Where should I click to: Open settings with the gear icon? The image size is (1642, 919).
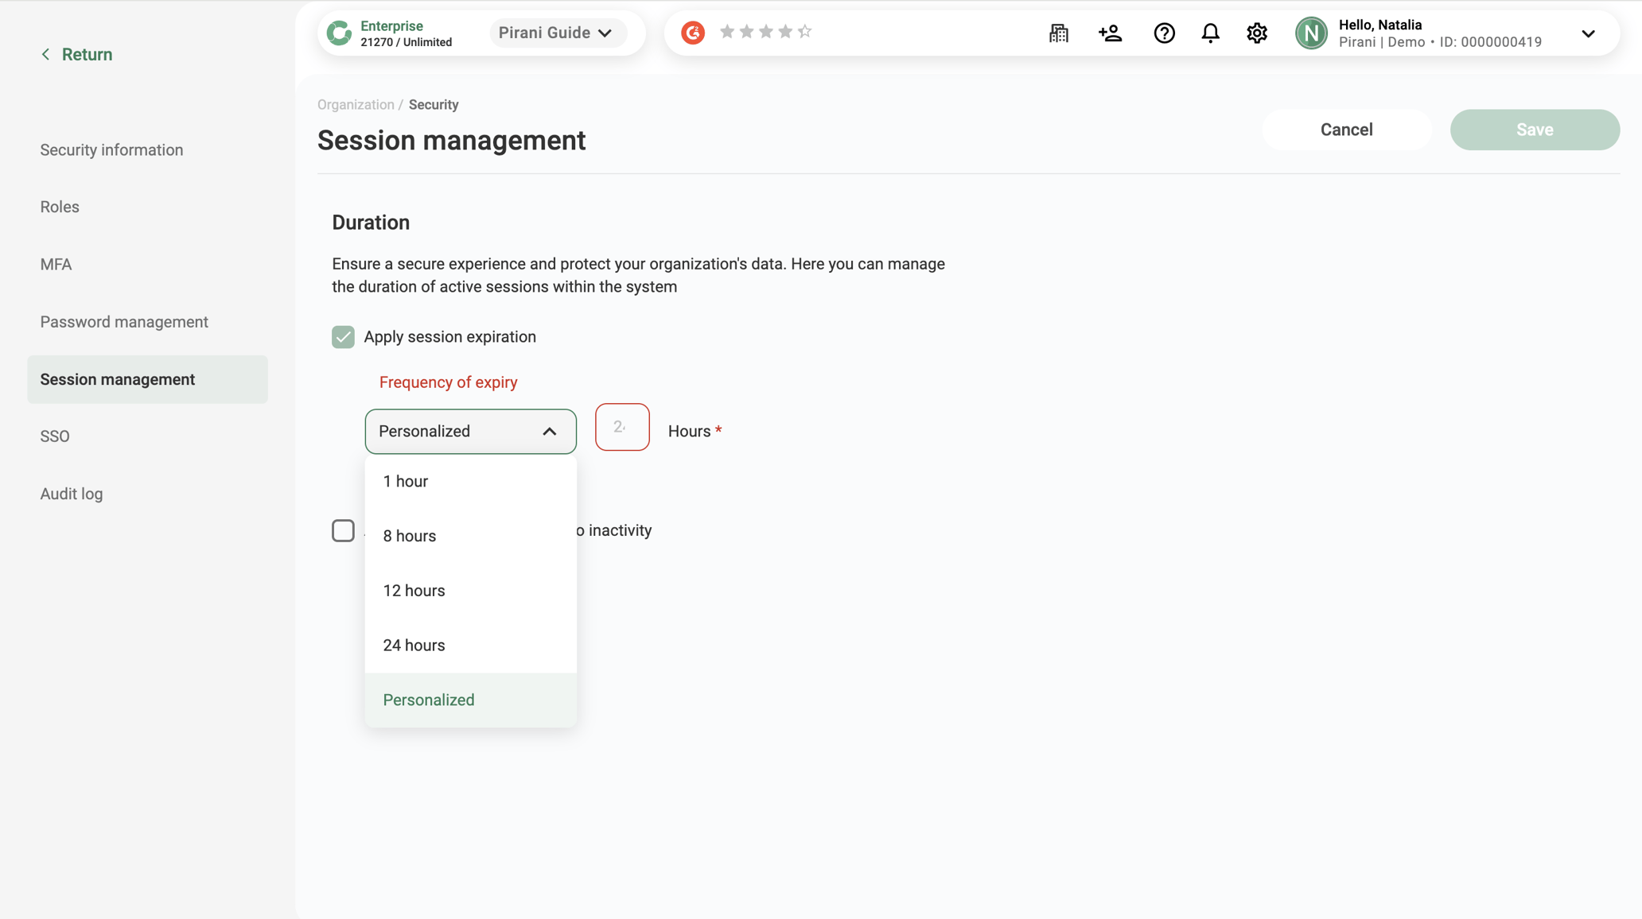click(1256, 33)
